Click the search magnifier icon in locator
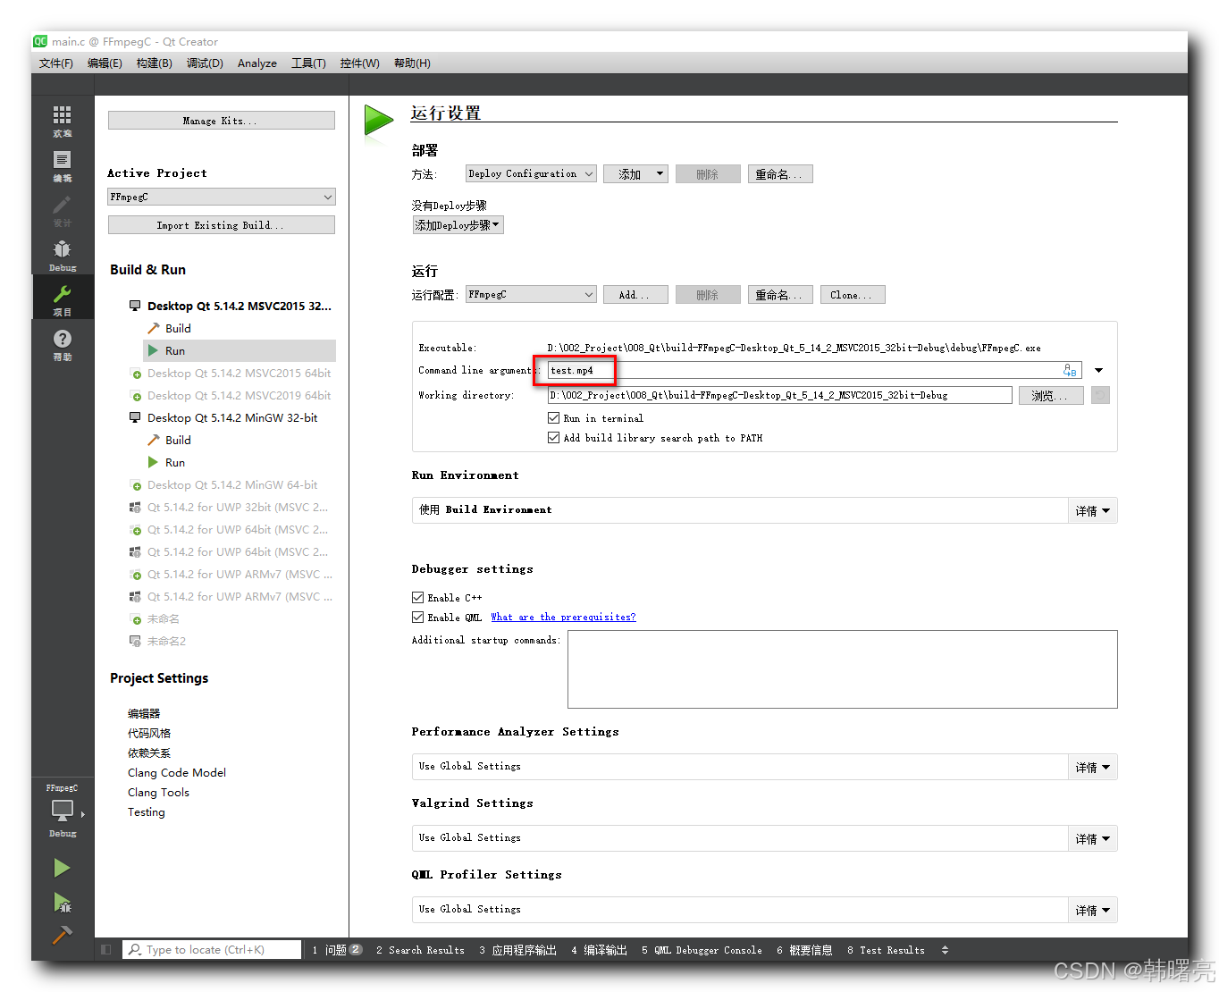Image resolution: width=1219 pixels, height=992 pixels. pos(135,950)
